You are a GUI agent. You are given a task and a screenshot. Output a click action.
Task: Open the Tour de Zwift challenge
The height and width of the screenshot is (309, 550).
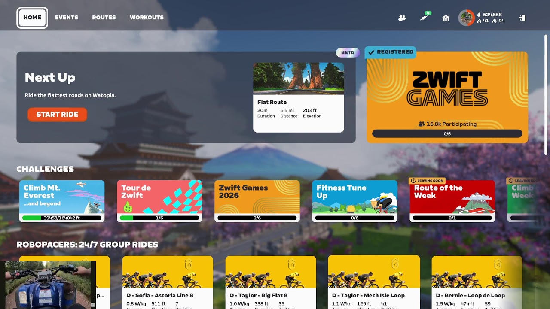pos(159,201)
